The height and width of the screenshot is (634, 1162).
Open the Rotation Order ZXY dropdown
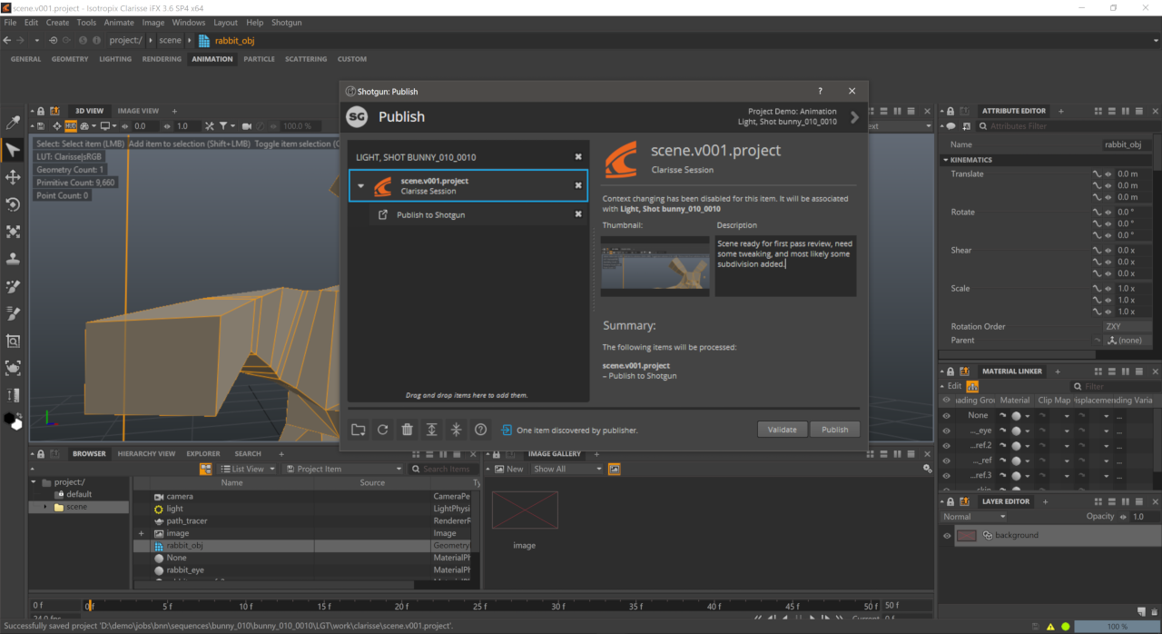point(1128,326)
